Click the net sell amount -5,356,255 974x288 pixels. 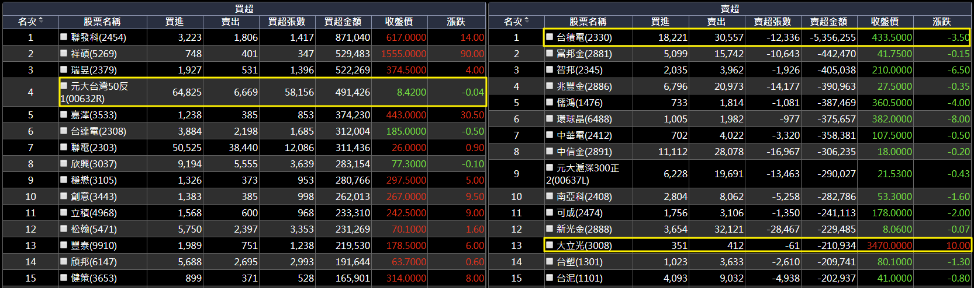click(833, 37)
